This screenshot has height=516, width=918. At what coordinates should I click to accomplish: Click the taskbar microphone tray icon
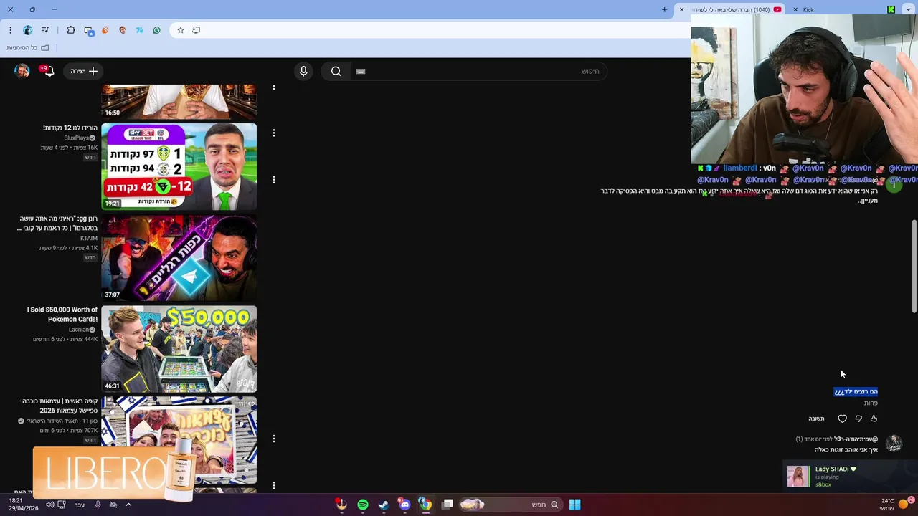click(98, 505)
